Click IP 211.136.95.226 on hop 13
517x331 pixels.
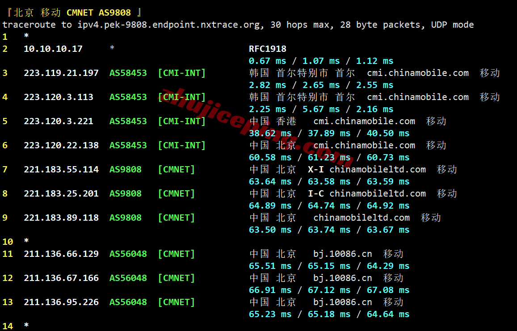tap(61, 302)
